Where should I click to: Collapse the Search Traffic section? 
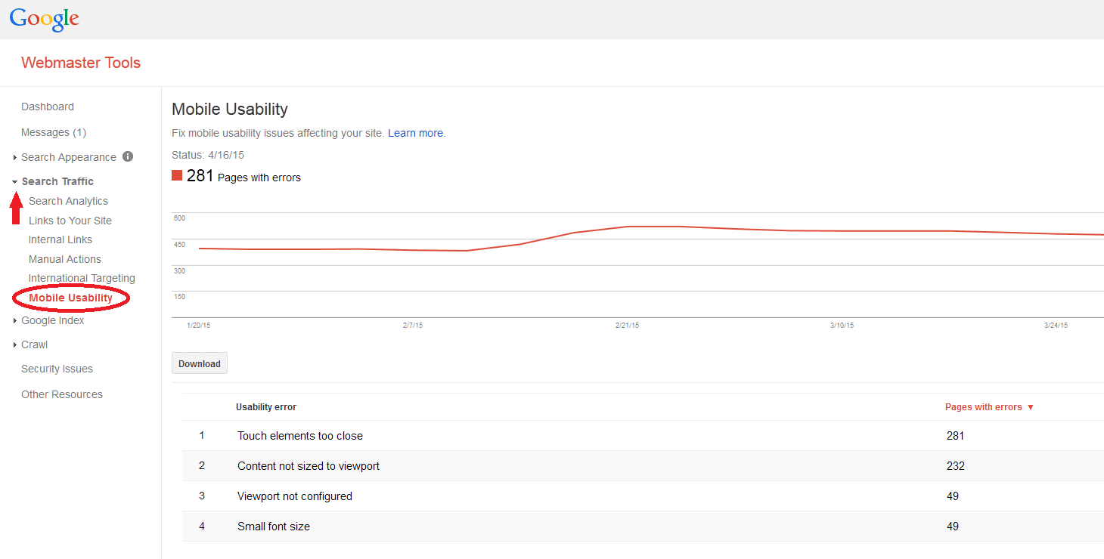(57, 181)
